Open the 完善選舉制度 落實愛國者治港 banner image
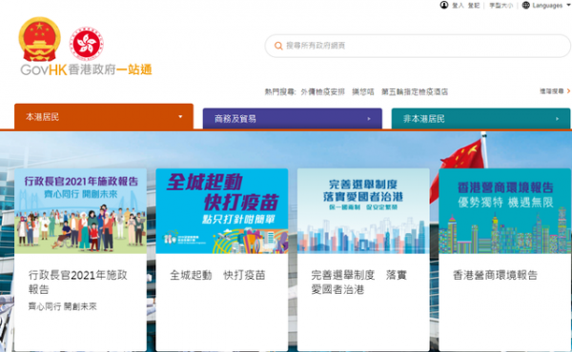572x352 pixels. [x=363, y=211]
